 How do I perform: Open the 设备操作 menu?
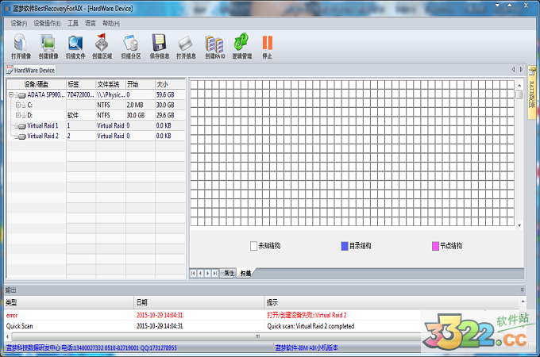(x=48, y=24)
